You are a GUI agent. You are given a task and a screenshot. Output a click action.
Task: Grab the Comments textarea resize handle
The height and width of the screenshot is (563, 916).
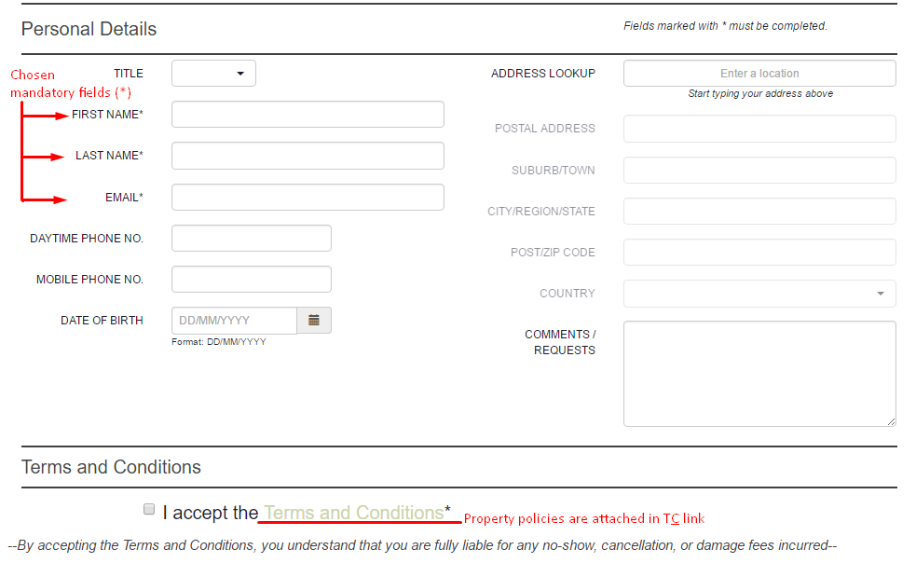891,421
